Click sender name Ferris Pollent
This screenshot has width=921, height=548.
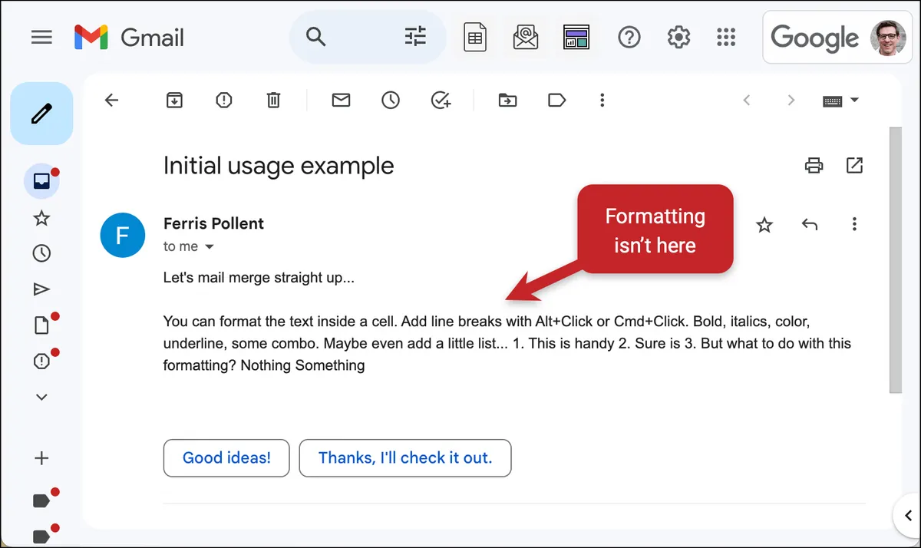(x=213, y=223)
